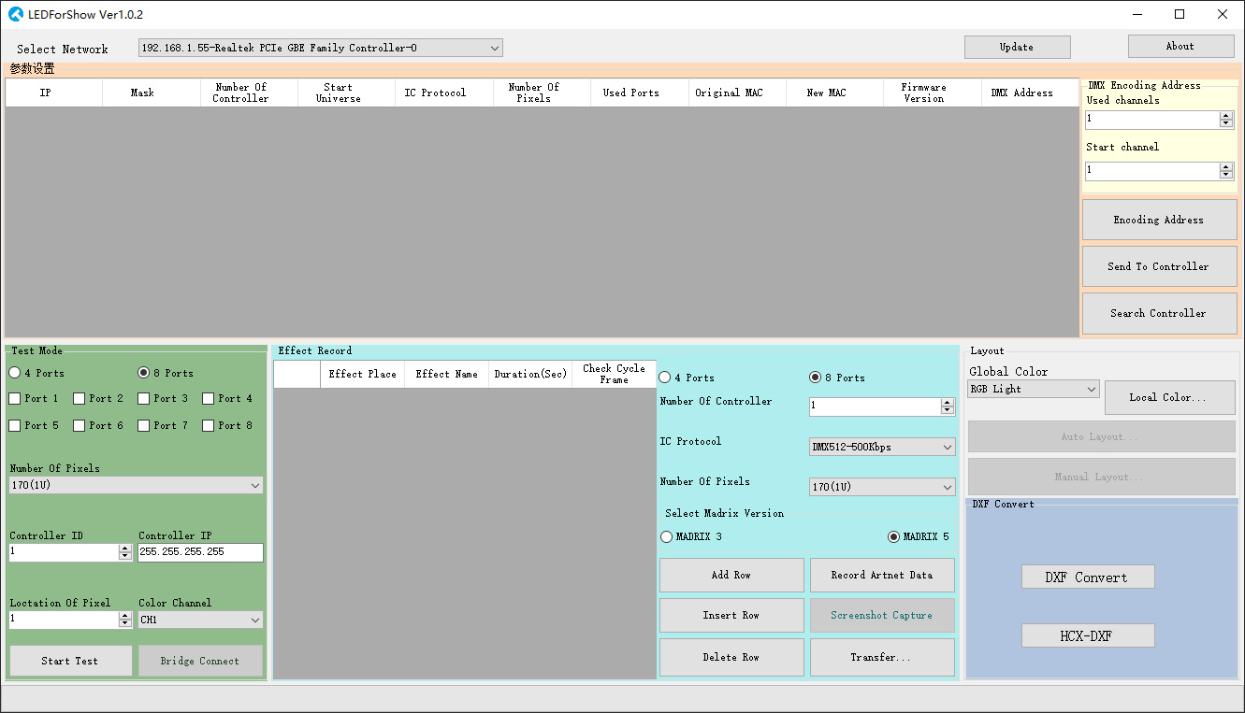Click the Firmware Version column header
The width and height of the screenshot is (1245, 713).
click(933, 93)
